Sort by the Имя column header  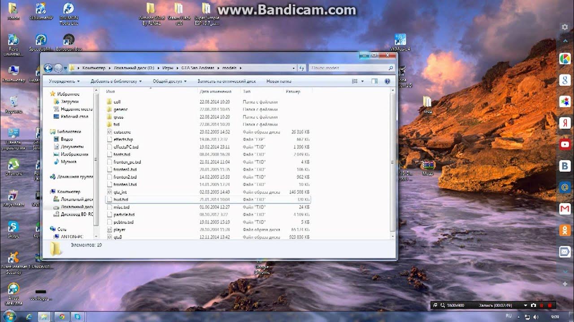point(111,91)
